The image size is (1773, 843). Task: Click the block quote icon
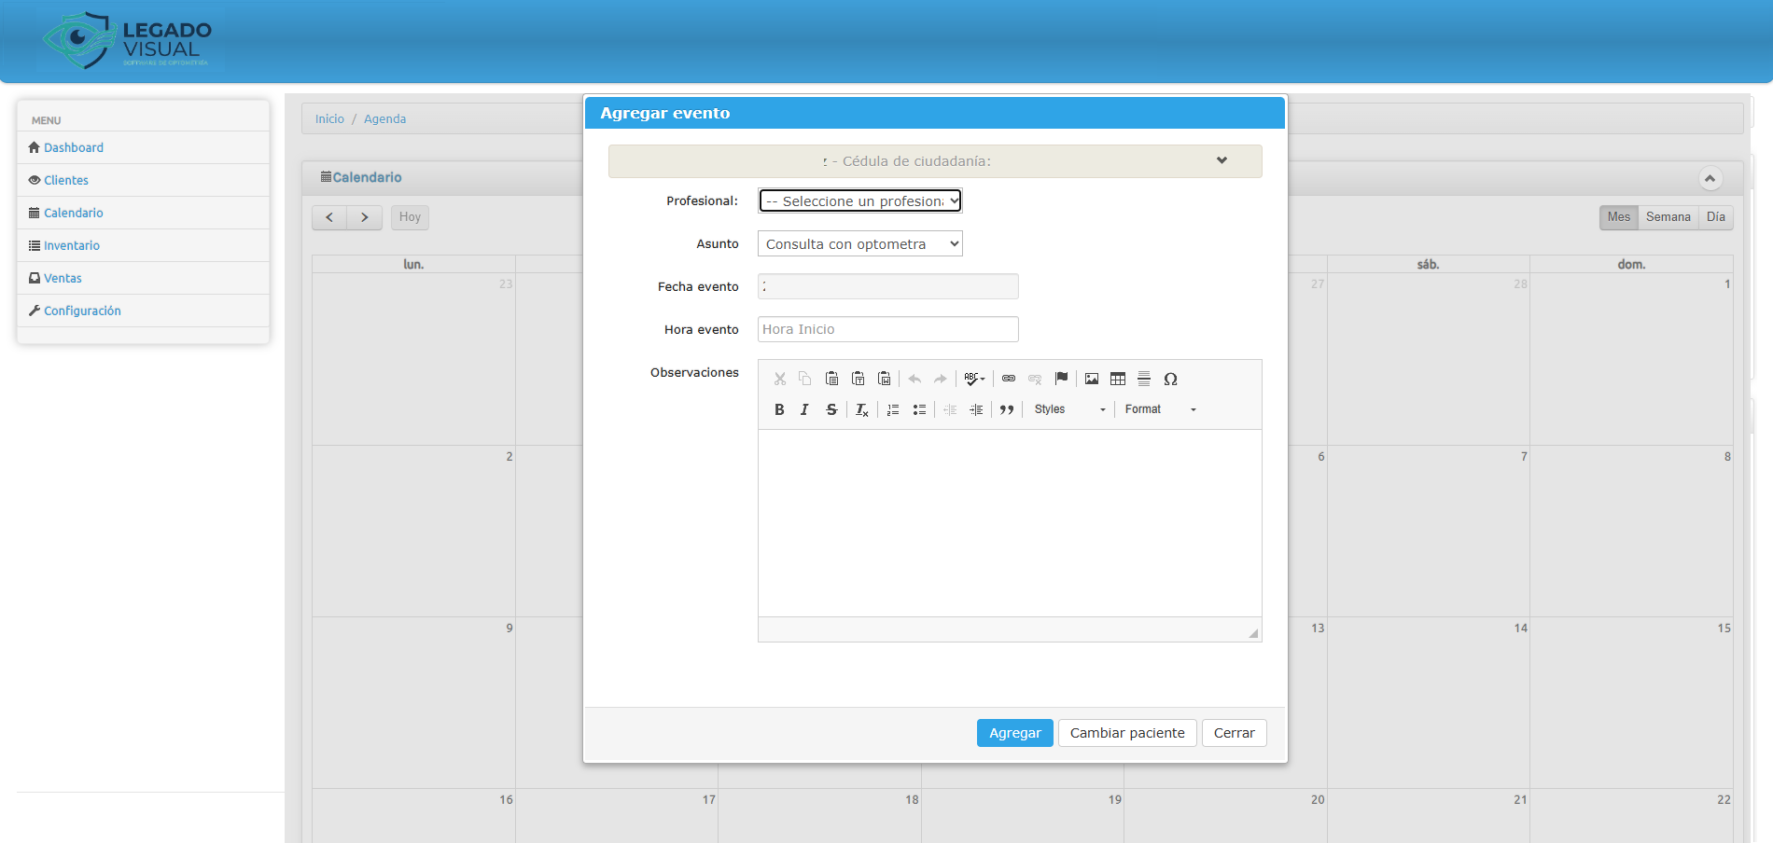(x=1007, y=409)
